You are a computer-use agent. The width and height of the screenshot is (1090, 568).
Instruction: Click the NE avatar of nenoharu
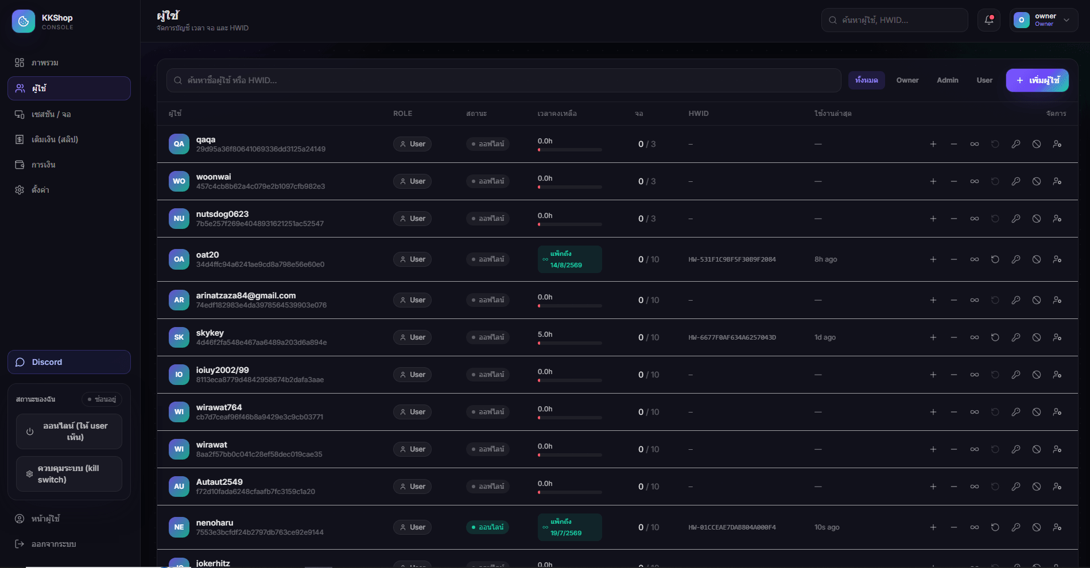click(x=179, y=527)
